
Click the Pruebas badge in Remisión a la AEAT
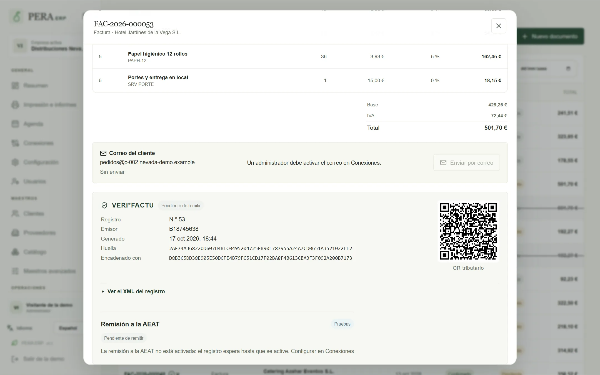click(342, 324)
